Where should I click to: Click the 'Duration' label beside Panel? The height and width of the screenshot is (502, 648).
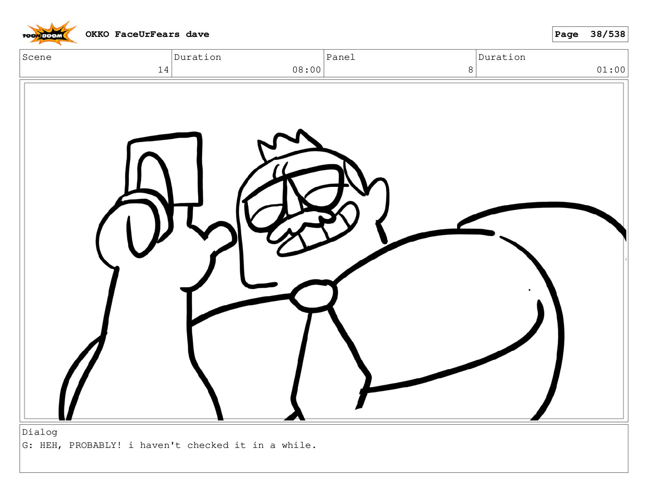pyautogui.click(x=502, y=57)
